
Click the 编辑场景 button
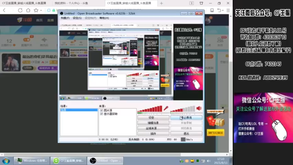[153, 123]
